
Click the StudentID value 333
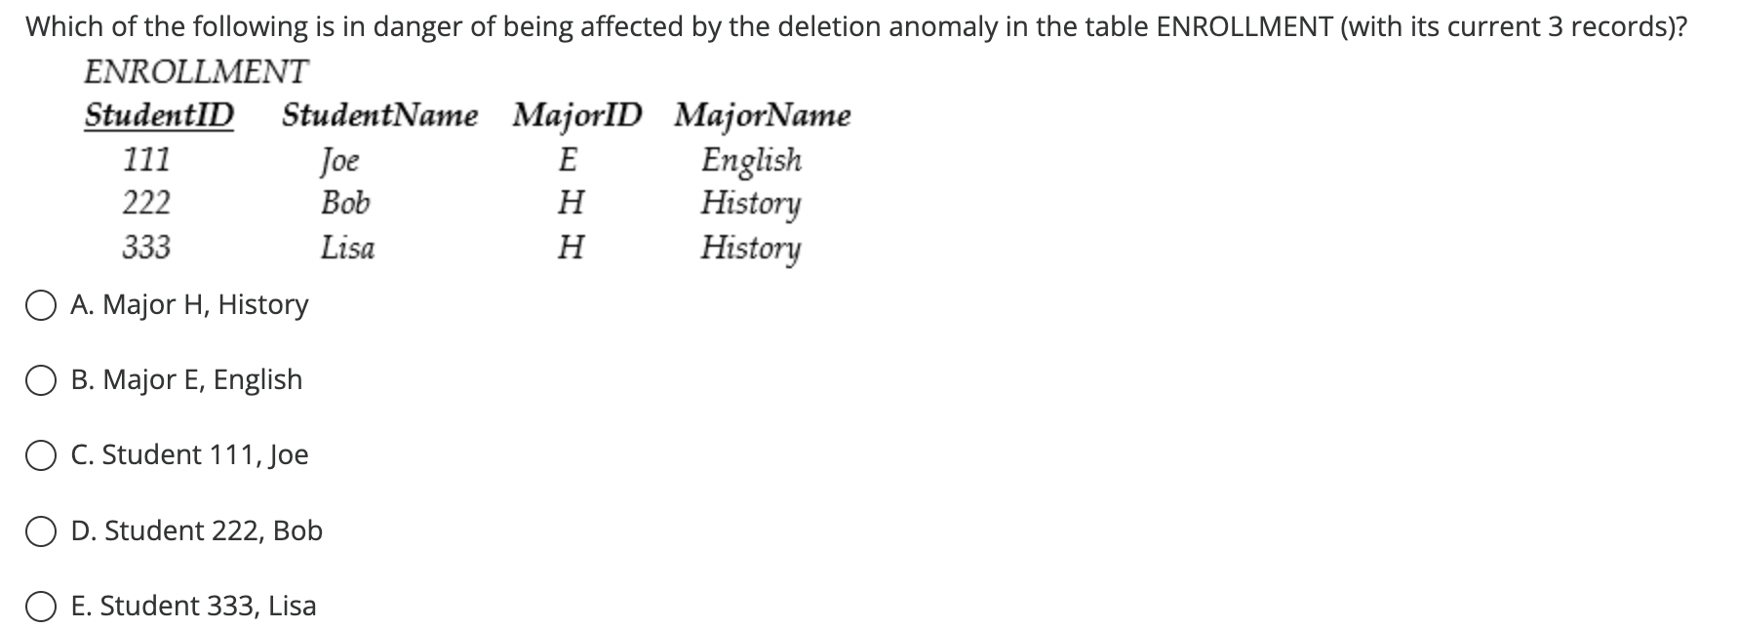(147, 248)
